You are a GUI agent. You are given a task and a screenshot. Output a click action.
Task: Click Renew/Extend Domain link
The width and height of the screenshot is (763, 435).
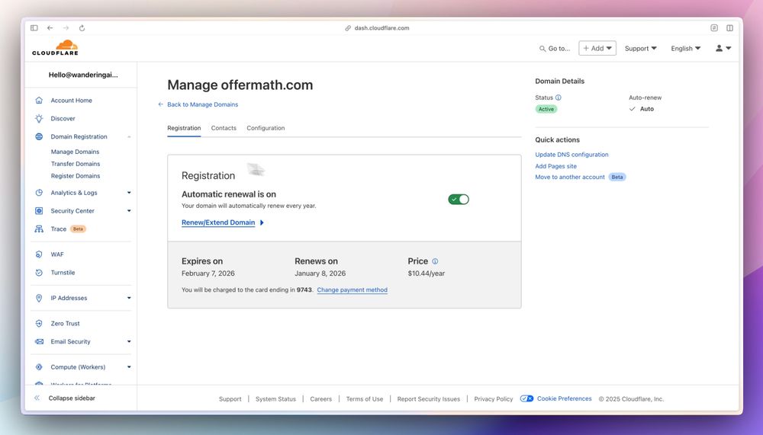click(218, 222)
